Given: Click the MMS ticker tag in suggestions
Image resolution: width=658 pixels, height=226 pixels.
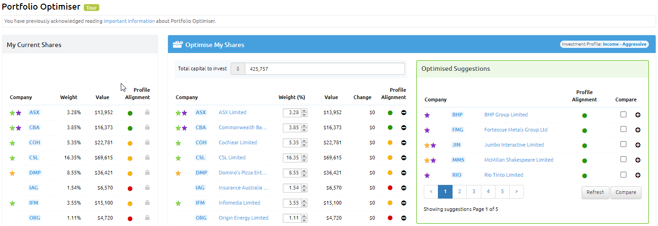Looking at the screenshot, I should (x=458, y=160).
